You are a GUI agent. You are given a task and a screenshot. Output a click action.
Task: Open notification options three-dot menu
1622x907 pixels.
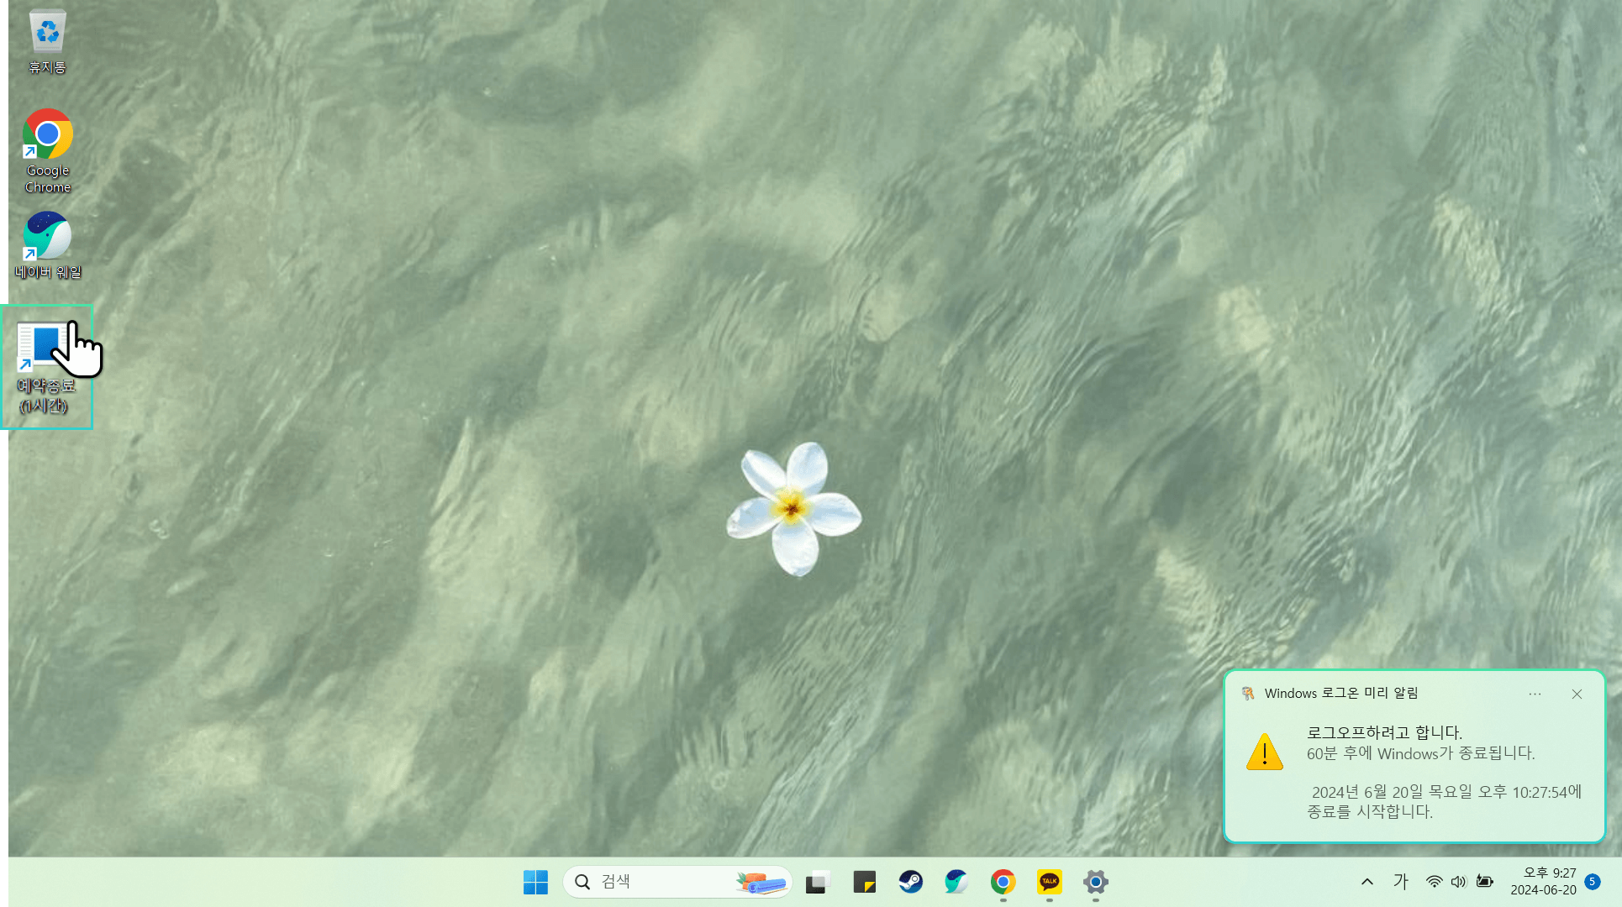click(x=1535, y=694)
